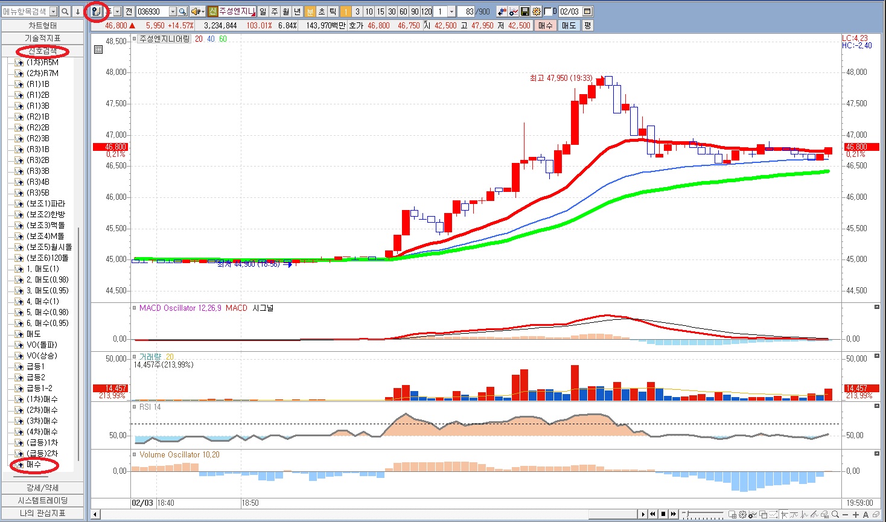This screenshot has height=522, width=886.
Task: Select the 분 (minute) period toggle
Action: click(x=310, y=11)
